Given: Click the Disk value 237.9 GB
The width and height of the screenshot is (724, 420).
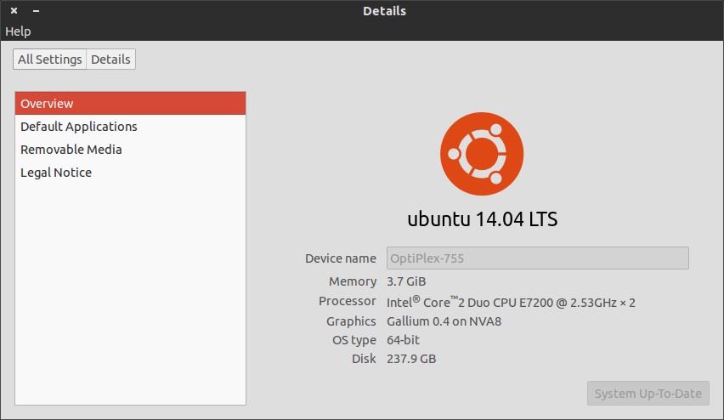Looking at the screenshot, I should tap(411, 359).
